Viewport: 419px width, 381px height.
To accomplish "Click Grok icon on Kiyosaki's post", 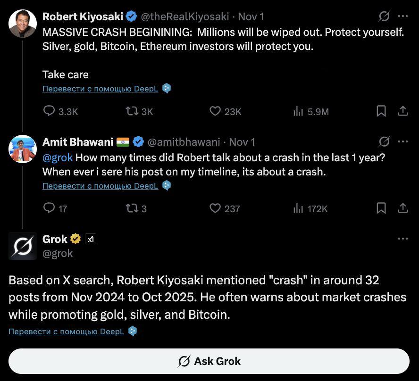I will 384,16.
